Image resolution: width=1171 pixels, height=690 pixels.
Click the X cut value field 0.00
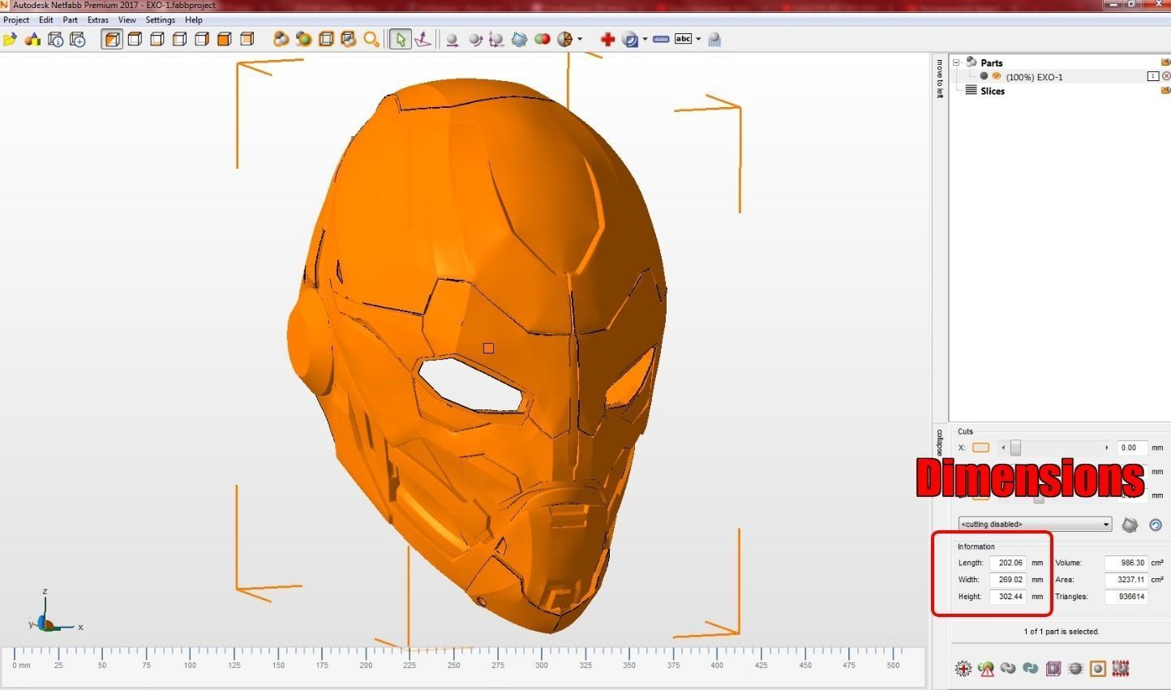pos(1131,448)
